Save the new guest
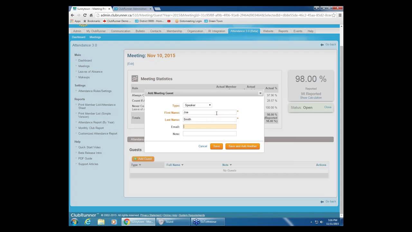This screenshot has width=412, height=232. pos(216,146)
